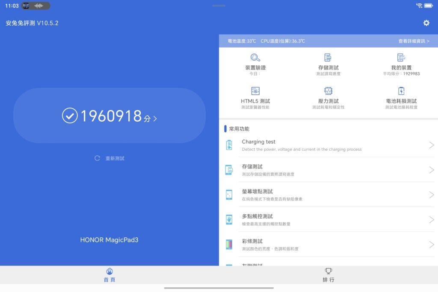Open 電池耗損測試 battery icon

(401, 91)
